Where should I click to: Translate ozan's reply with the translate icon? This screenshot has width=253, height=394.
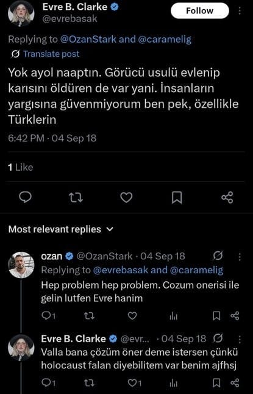click(218, 256)
